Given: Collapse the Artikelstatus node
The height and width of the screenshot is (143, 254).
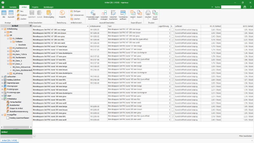Looking at the screenshot, I should pyautogui.click(x=2, y=99).
